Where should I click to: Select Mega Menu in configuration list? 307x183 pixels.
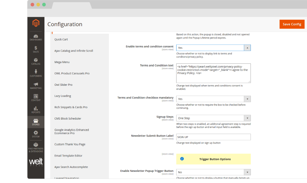[x=62, y=62]
